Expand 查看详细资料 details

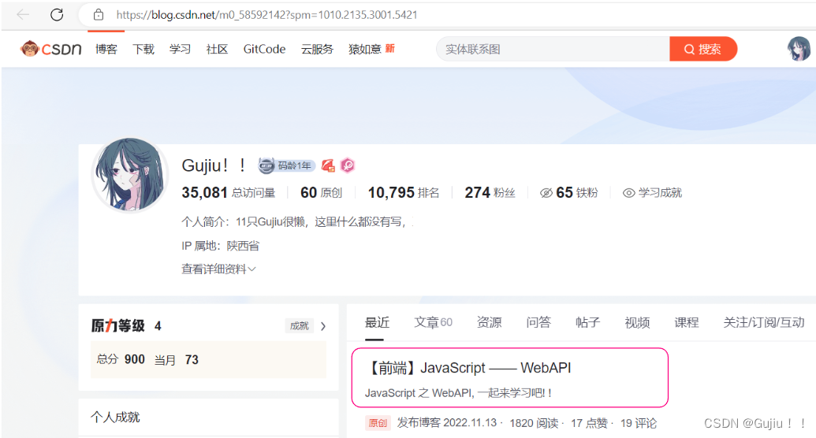218,269
